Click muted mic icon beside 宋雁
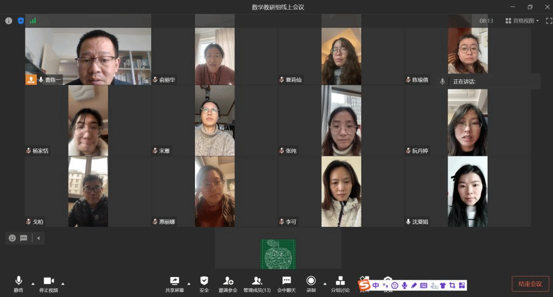The height and width of the screenshot is (297, 553). click(155, 150)
